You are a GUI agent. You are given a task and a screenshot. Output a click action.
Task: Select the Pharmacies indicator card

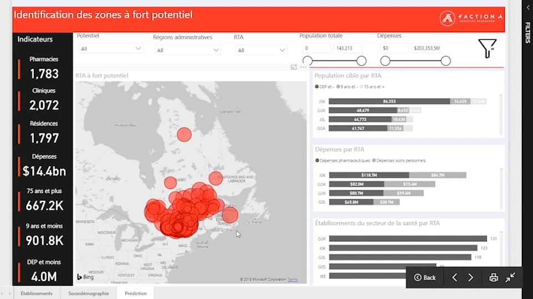(x=44, y=68)
